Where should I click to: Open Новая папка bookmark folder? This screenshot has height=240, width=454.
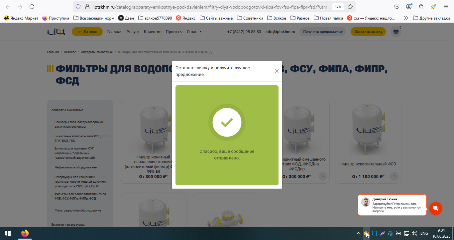[x=329, y=18]
